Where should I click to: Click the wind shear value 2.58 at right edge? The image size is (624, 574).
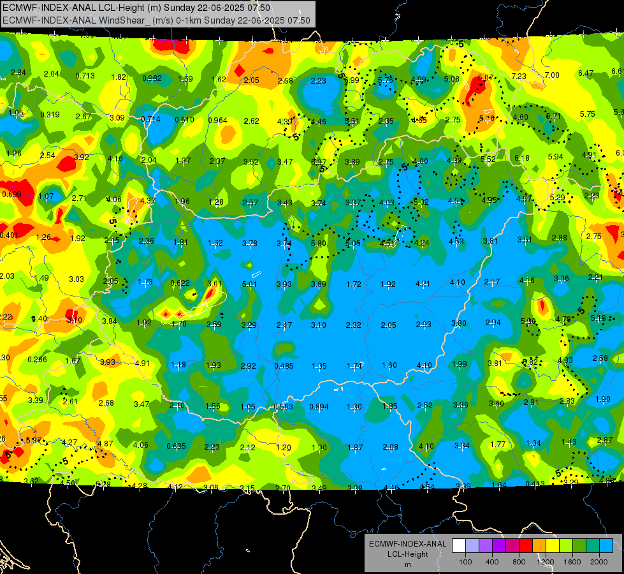[x=600, y=358]
